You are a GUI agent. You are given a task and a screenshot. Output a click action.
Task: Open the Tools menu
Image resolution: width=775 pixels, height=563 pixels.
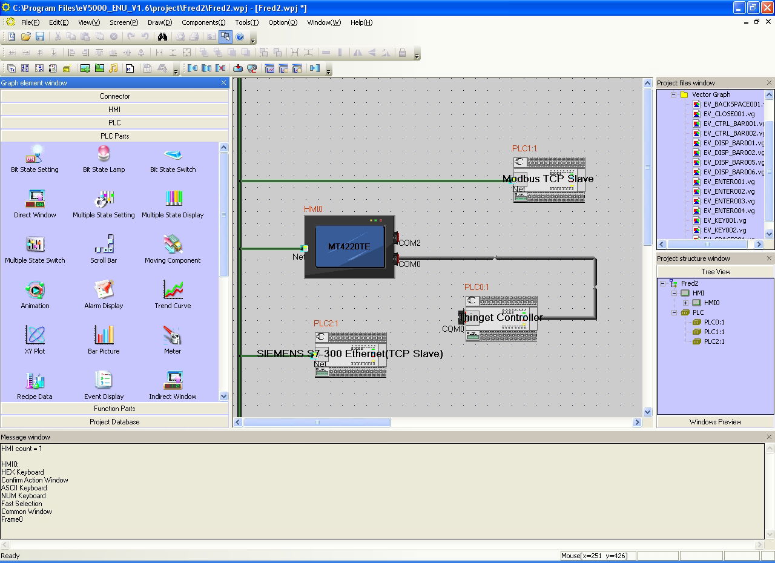point(246,22)
